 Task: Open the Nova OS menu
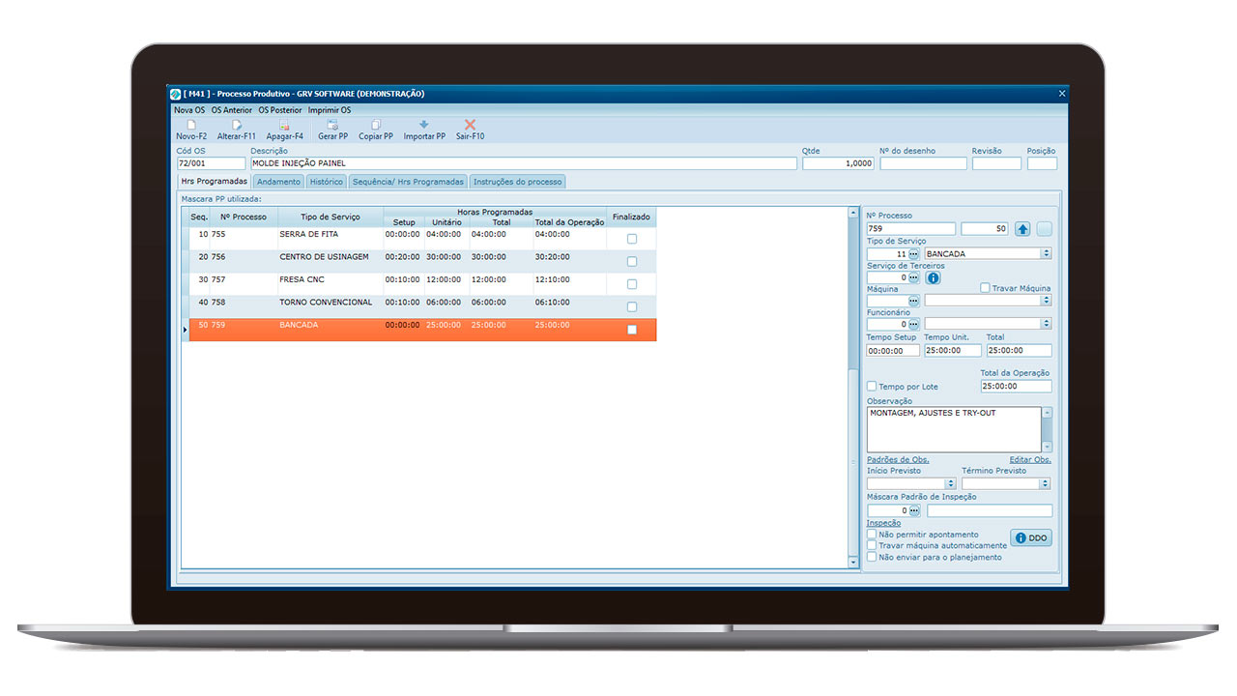pyautogui.click(x=189, y=110)
